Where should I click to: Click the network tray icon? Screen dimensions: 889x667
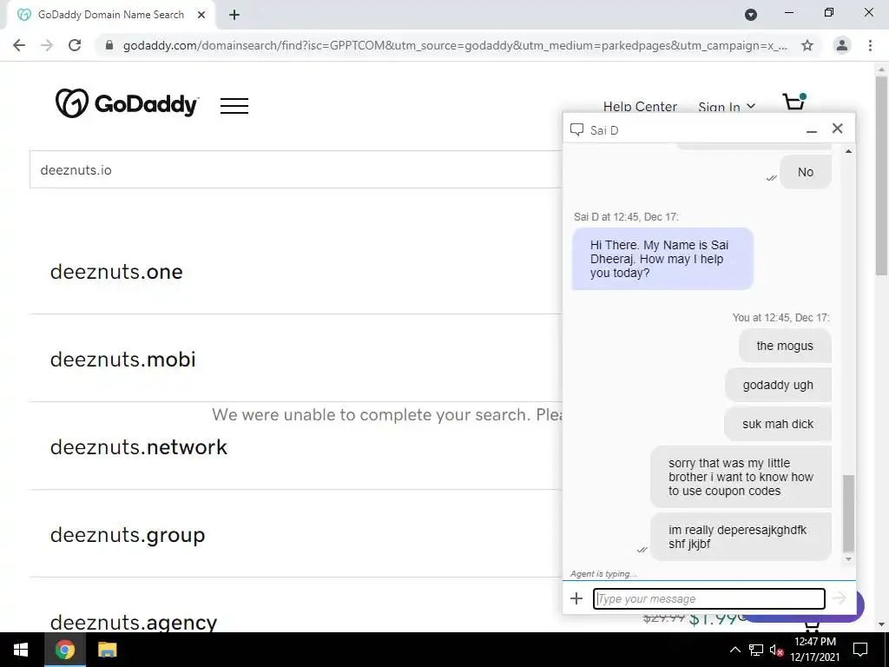[756, 650]
